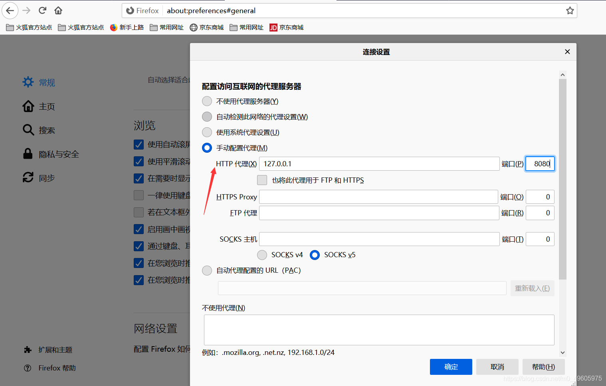This screenshot has width=606, height=386.
Task: Select 不使用代理服务器 radio option
Action: click(207, 101)
